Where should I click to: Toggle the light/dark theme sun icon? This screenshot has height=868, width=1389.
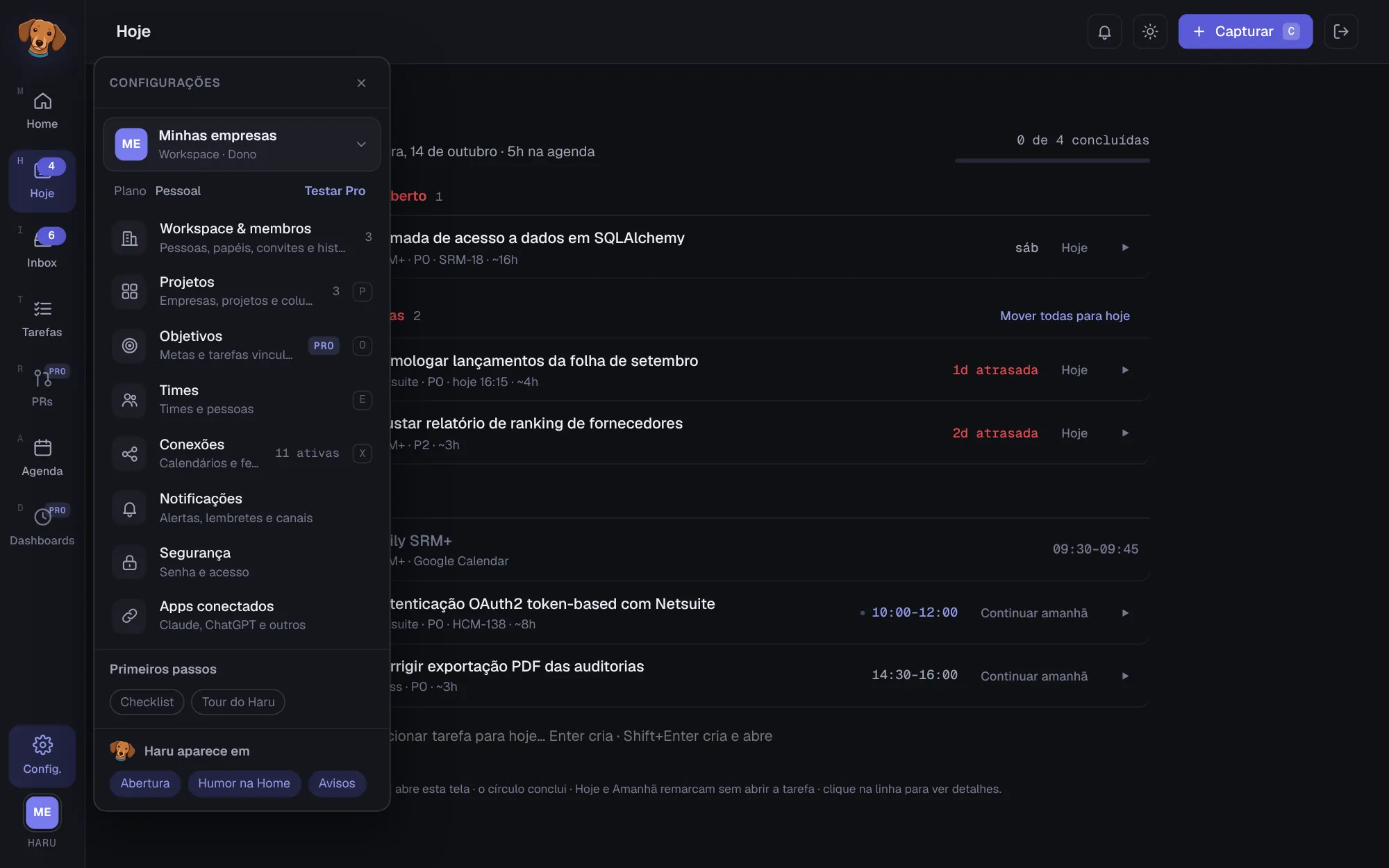1150,32
